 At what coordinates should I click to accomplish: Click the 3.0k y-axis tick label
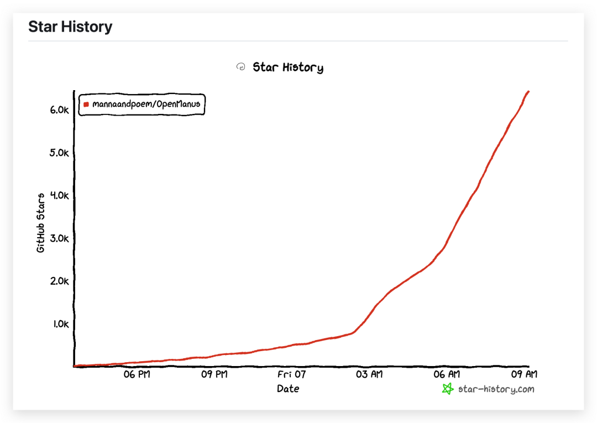tap(59, 238)
